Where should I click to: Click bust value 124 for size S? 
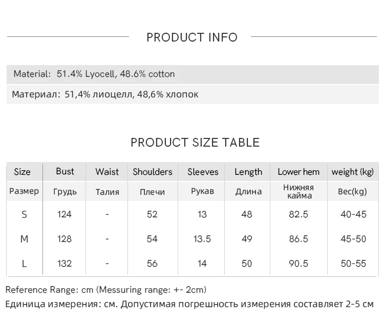pyautogui.click(x=65, y=214)
